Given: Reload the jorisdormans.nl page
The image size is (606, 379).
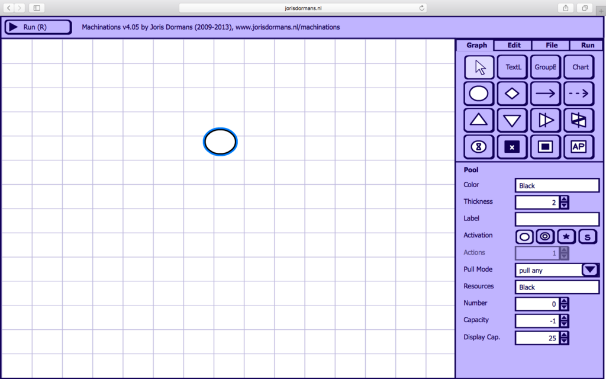Looking at the screenshot, I should (x=421, y=8).
